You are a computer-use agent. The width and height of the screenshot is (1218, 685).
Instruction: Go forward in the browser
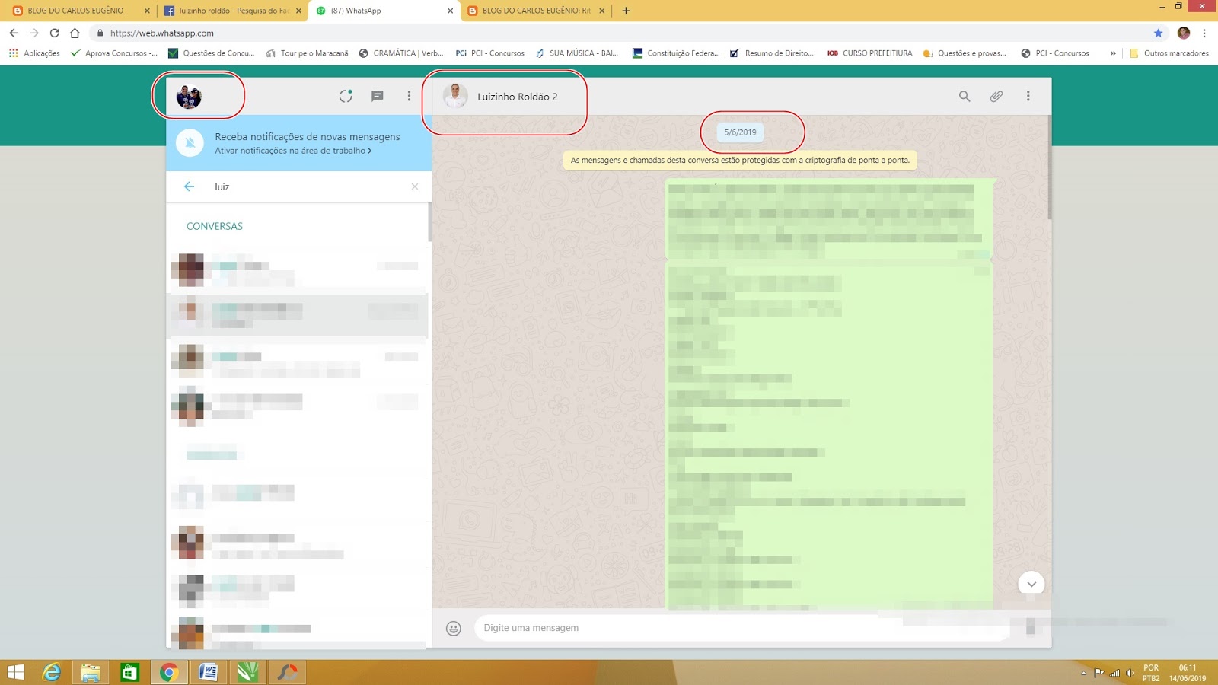click(34, 33)
